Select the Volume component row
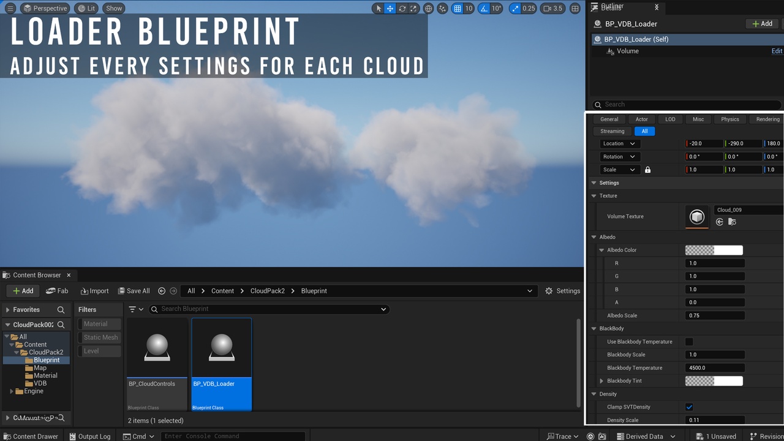This screenshot has height=441, width=784. pyautogui.click(x=628, y=51)
